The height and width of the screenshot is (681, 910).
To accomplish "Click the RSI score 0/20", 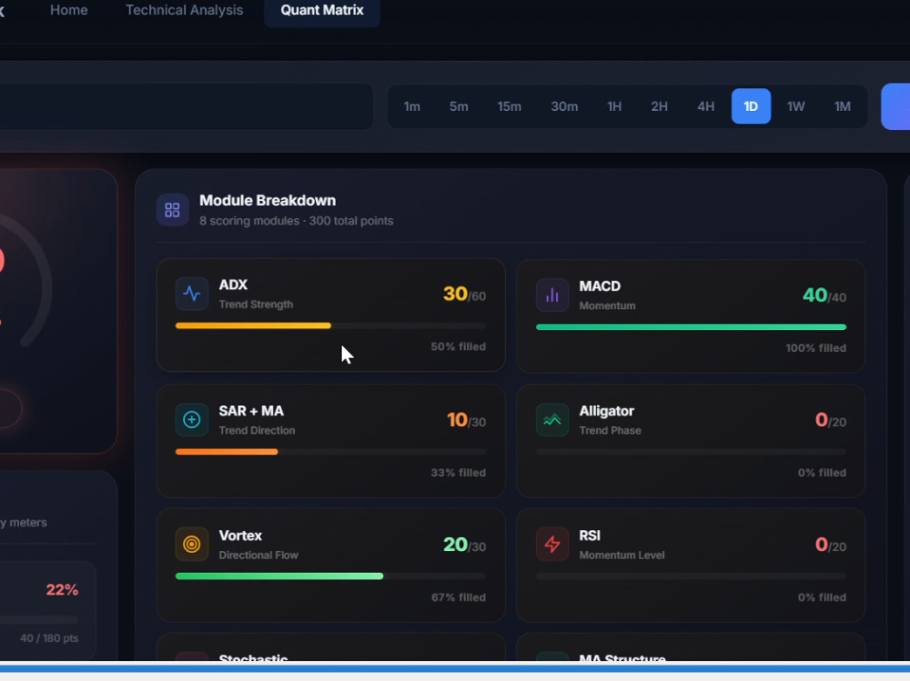I will point(831,545).
